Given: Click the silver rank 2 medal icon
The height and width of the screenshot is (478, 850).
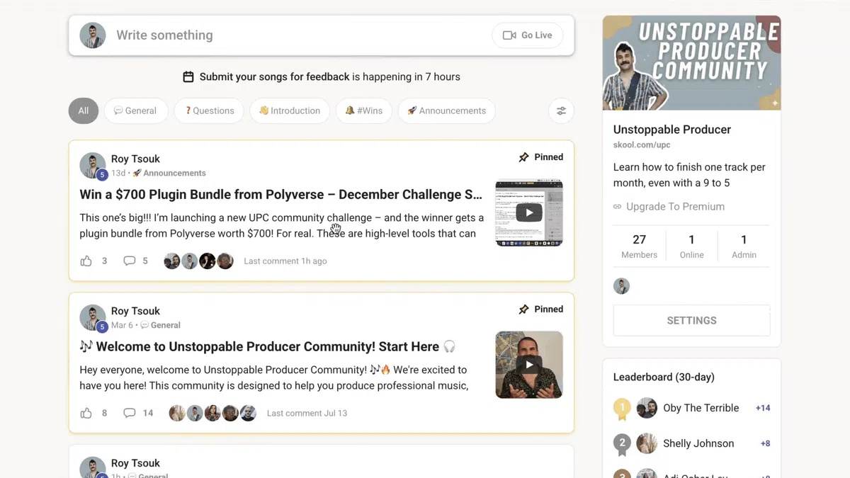Looking at the screenshot, I should click(x=622, y=444).
